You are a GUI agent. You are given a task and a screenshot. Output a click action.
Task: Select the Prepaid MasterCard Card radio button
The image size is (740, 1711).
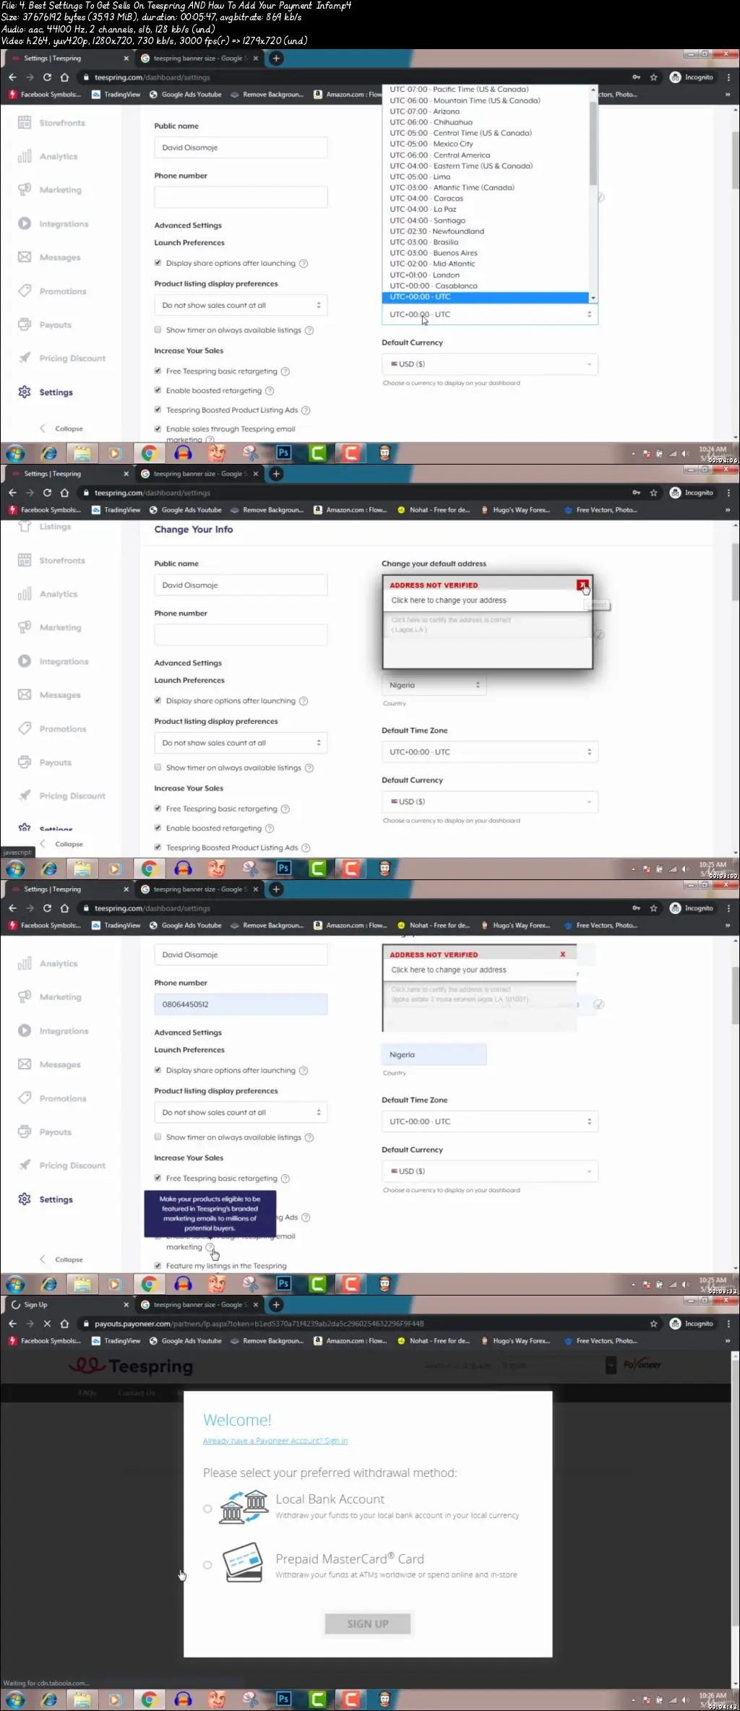pos(207,1565)
